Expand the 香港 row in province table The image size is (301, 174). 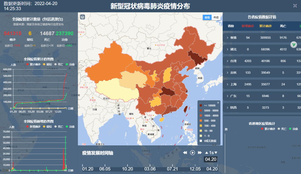click(x=227, y=38)
